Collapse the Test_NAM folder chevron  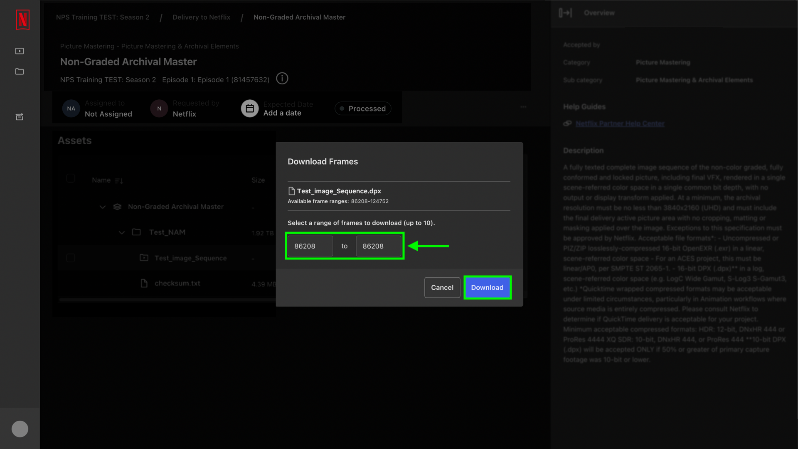tap(122, 232)
